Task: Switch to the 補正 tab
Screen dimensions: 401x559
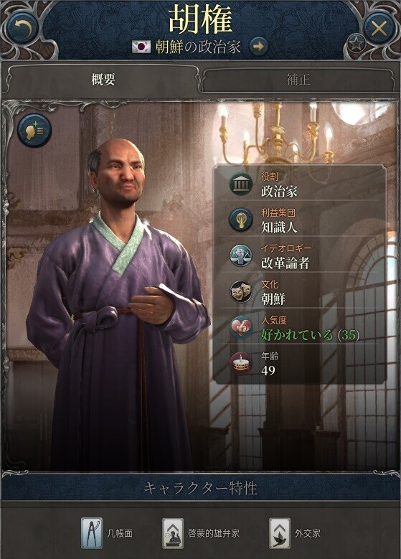Action: 298,80
